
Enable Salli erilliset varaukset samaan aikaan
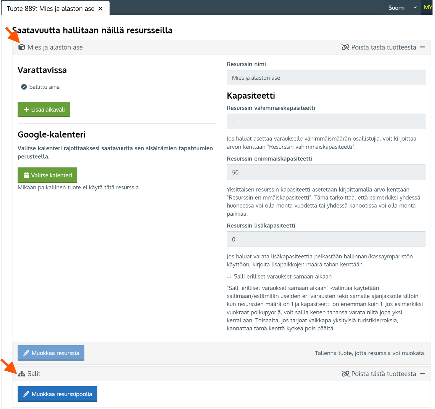(x=229, y=276)
